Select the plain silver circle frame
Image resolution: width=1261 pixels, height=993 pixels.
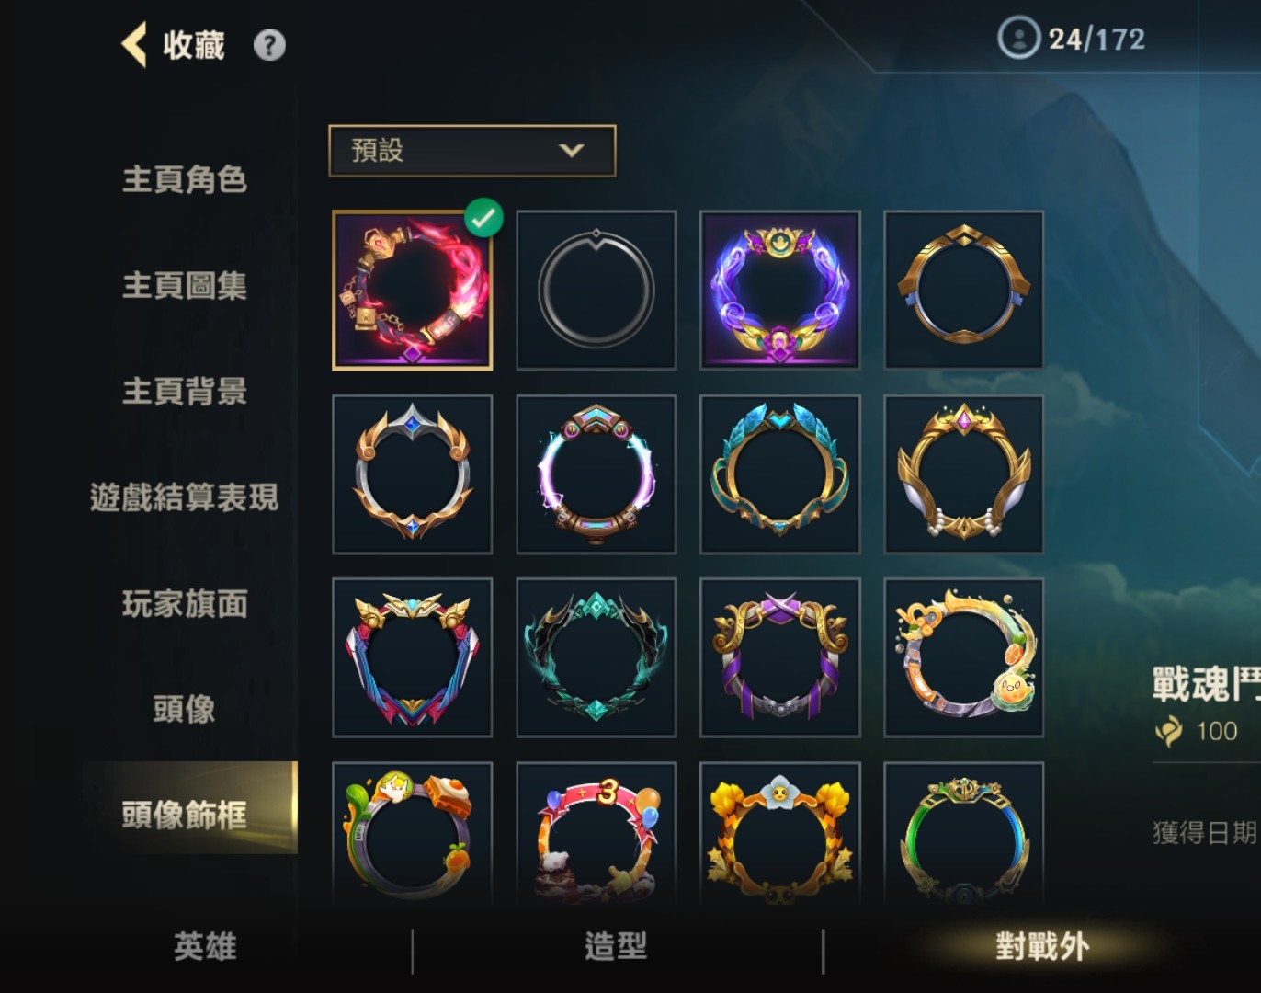point(596,291)
